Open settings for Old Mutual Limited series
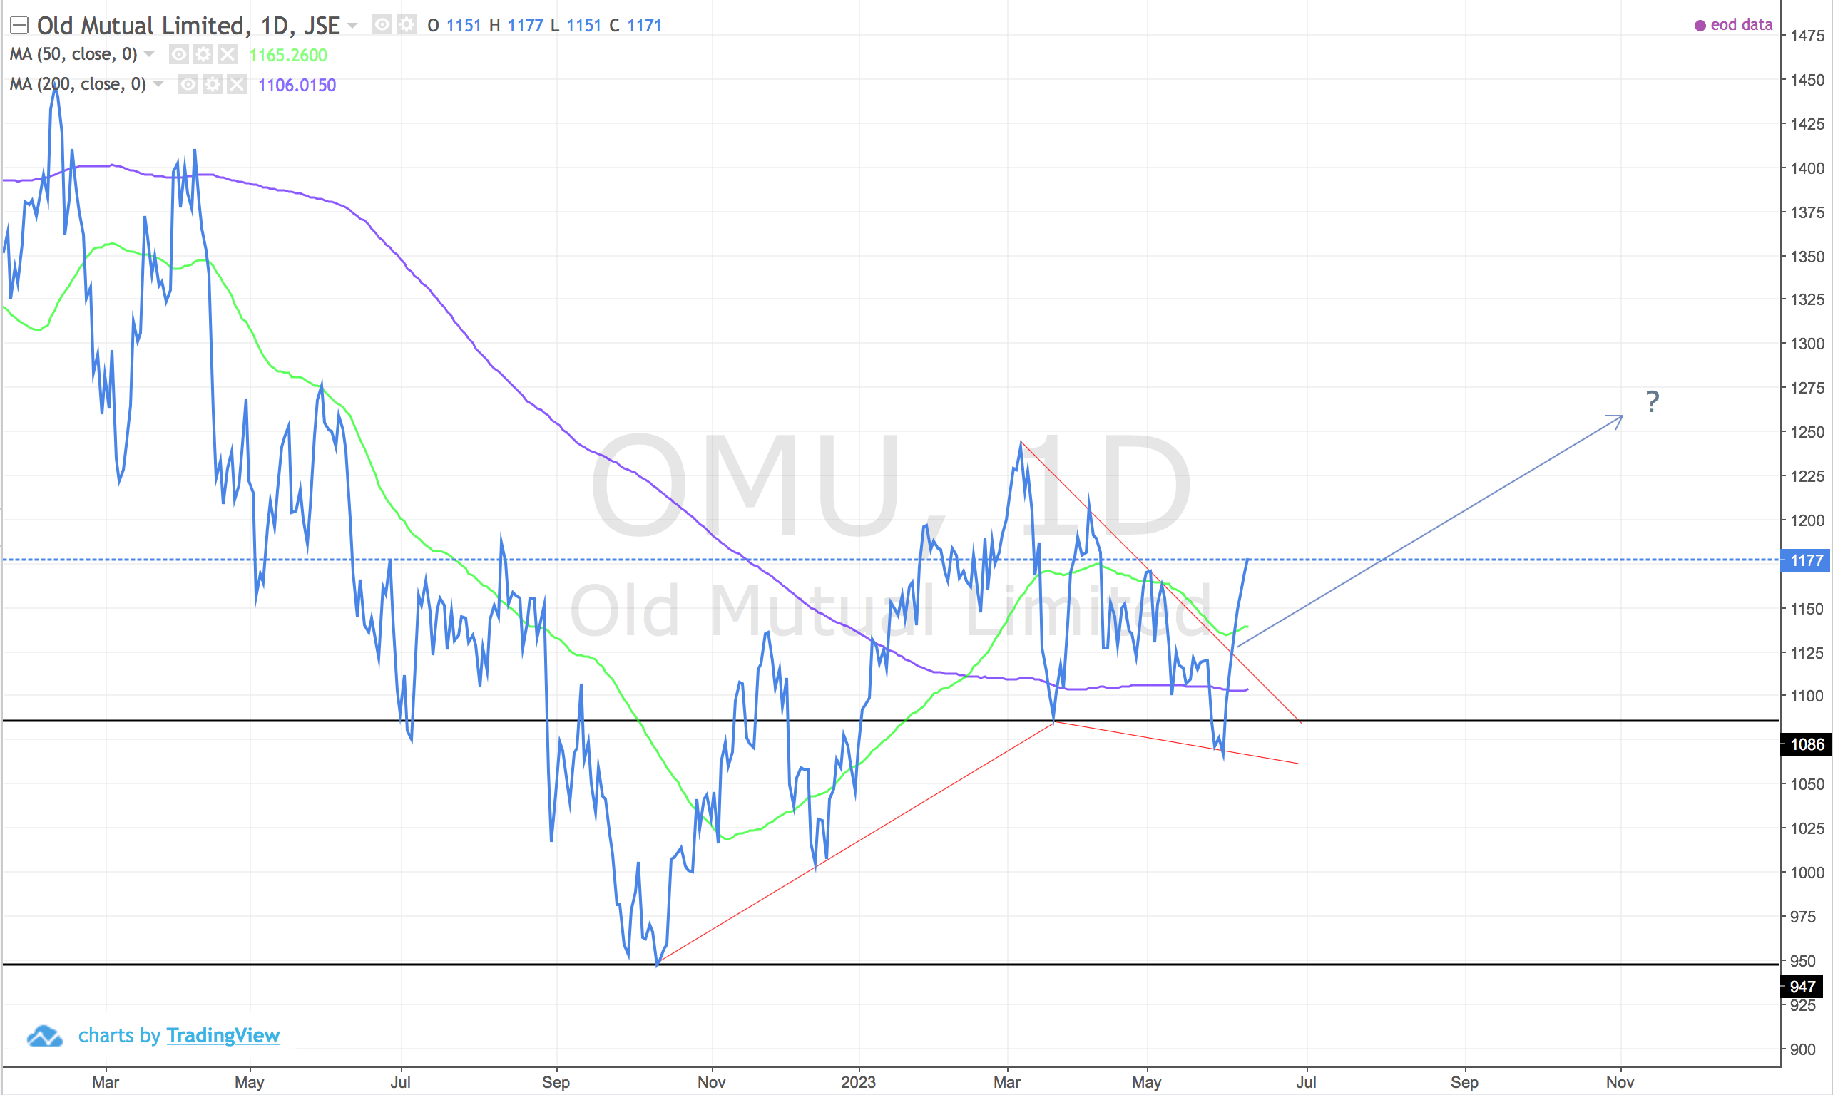The image size is (1833, 1095). tap(407, 25)
